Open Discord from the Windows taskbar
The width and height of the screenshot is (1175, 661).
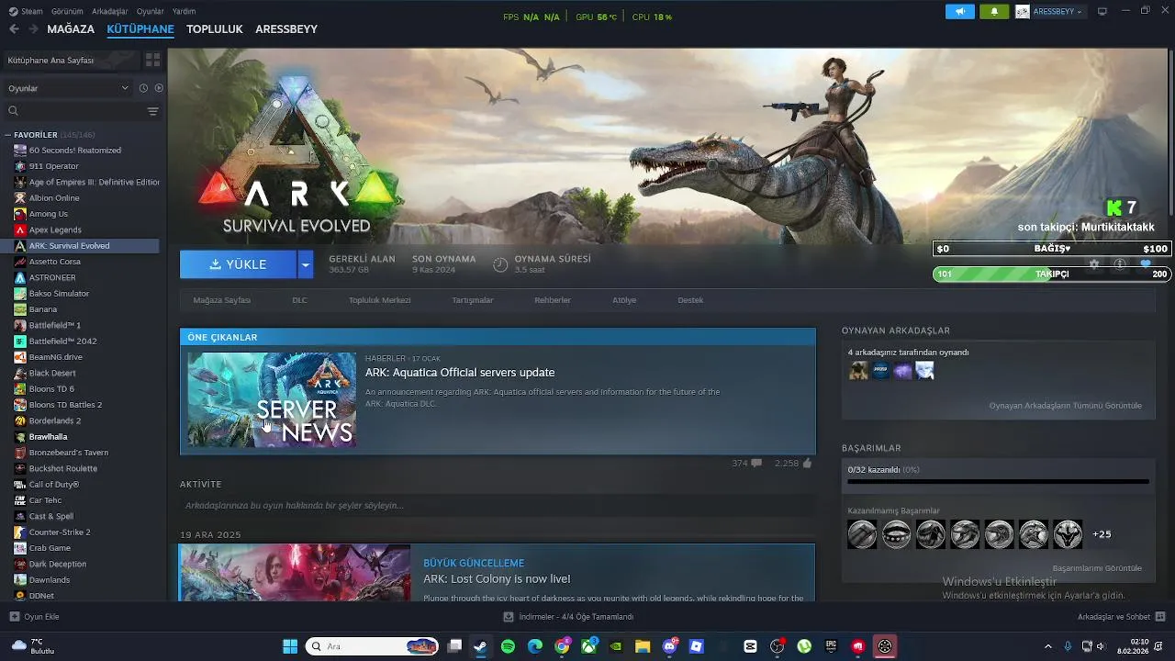tap(670, 646)
